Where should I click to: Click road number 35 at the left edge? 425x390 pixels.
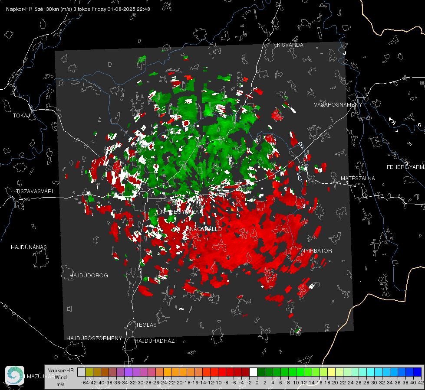pos(5,306)
